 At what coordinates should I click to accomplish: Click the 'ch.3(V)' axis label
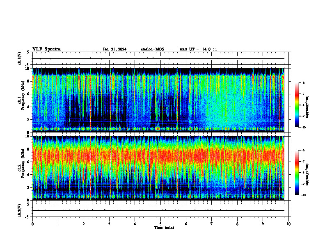click(20, 210)
